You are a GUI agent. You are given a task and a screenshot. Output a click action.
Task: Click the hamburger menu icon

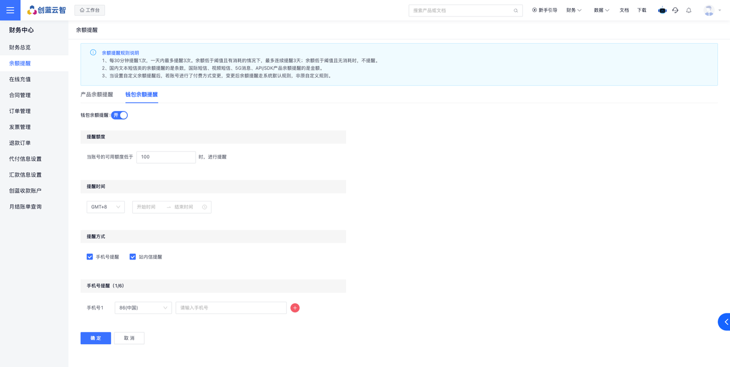[x=10, y=10]
